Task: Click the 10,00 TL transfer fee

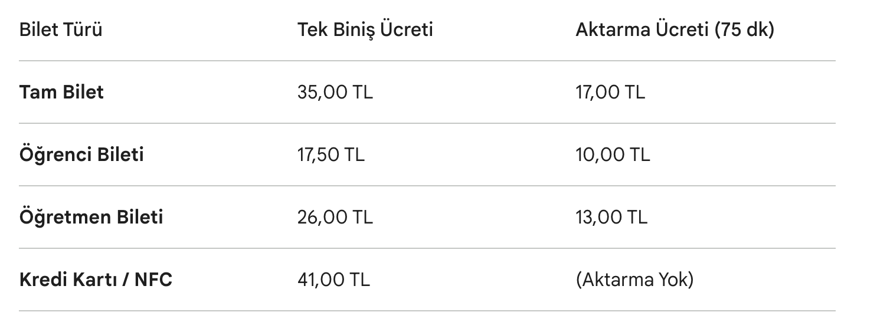Action: coord(612,155)
